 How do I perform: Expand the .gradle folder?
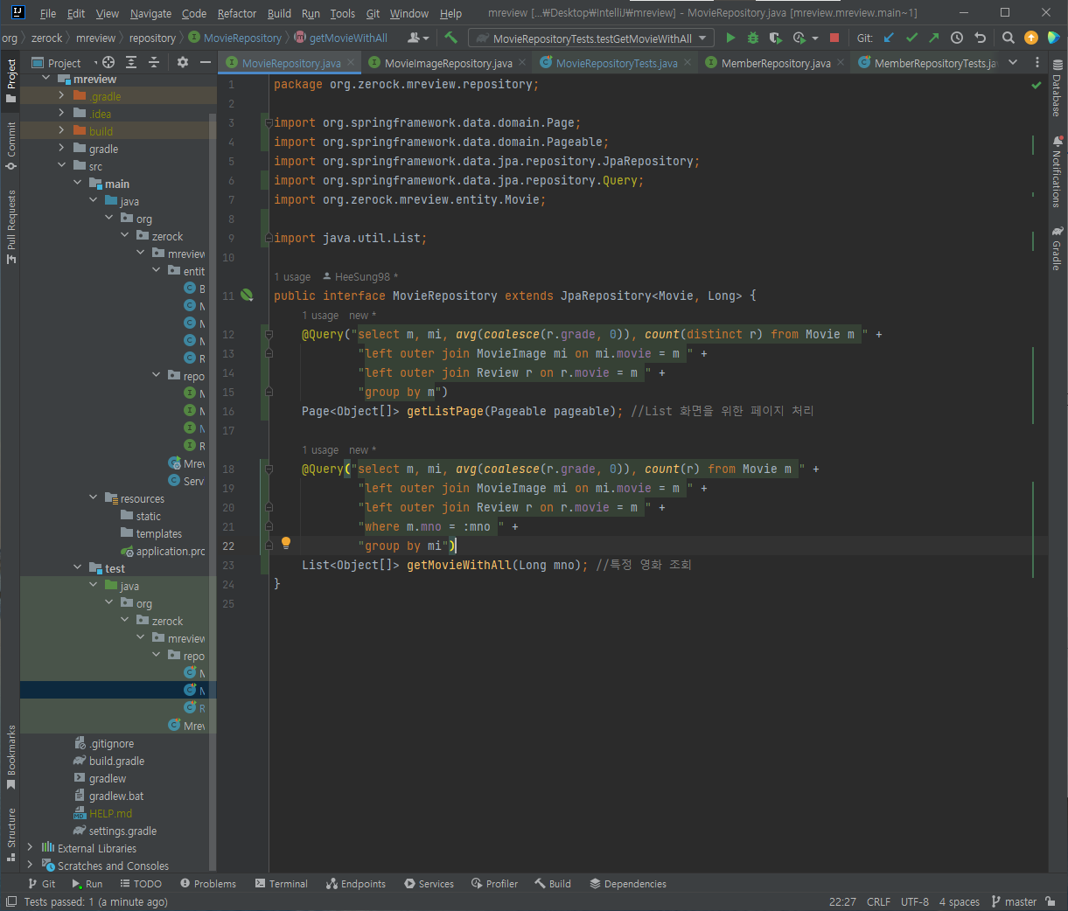pos(61,95)
